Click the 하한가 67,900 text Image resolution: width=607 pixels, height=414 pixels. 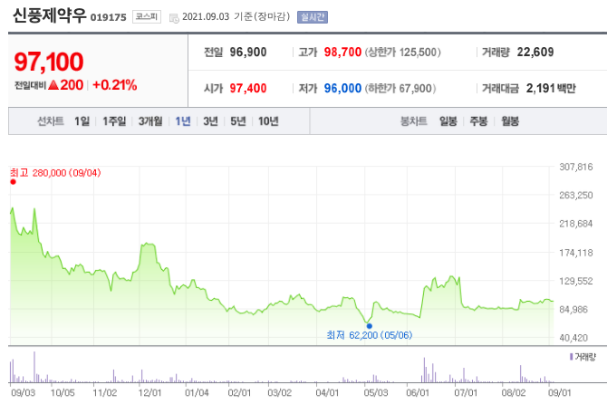click(x=400, y=89)
